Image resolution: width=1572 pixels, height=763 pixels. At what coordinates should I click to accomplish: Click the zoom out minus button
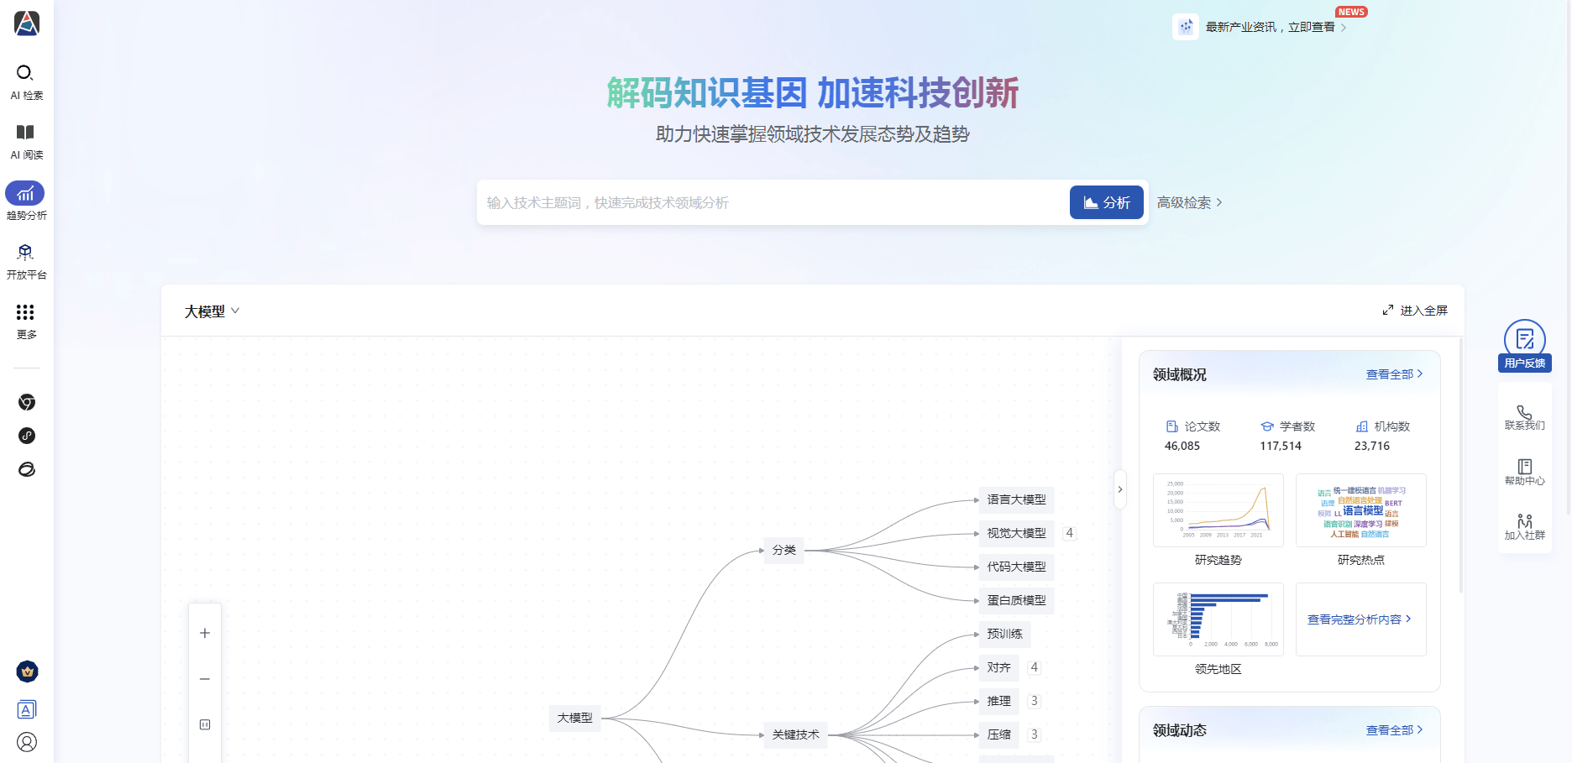point(205,678)
